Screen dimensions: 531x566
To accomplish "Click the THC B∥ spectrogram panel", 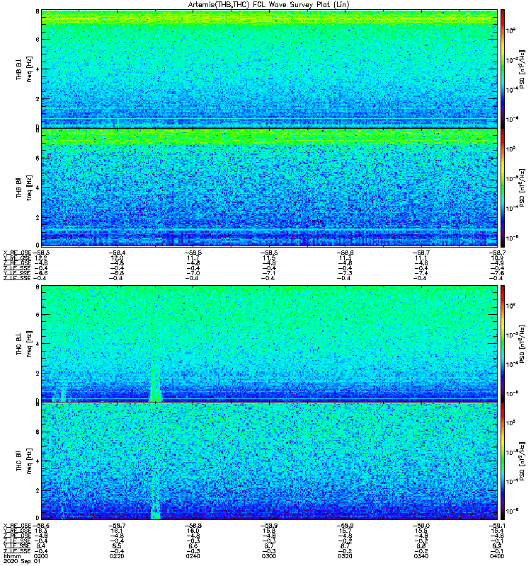I will [270, 461].
